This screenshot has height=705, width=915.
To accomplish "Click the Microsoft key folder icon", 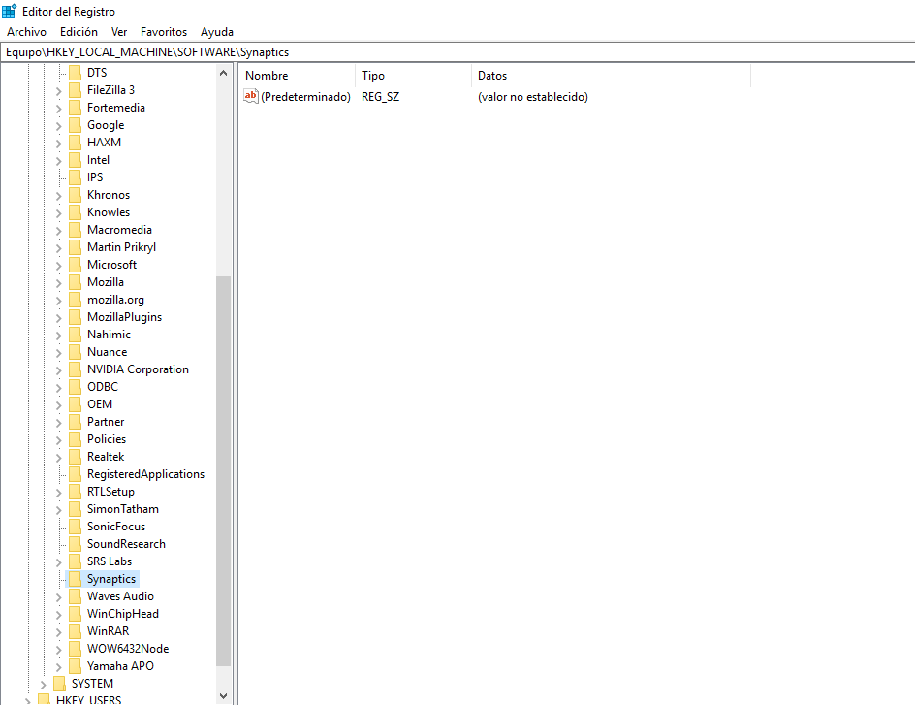I will pos(75,265).
